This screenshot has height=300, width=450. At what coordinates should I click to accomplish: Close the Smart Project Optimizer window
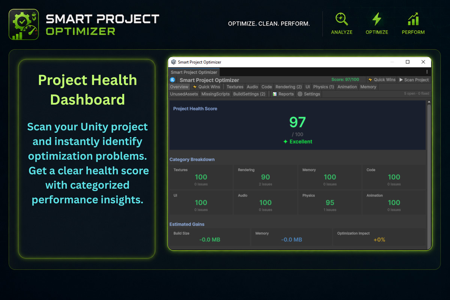point(423,62)
